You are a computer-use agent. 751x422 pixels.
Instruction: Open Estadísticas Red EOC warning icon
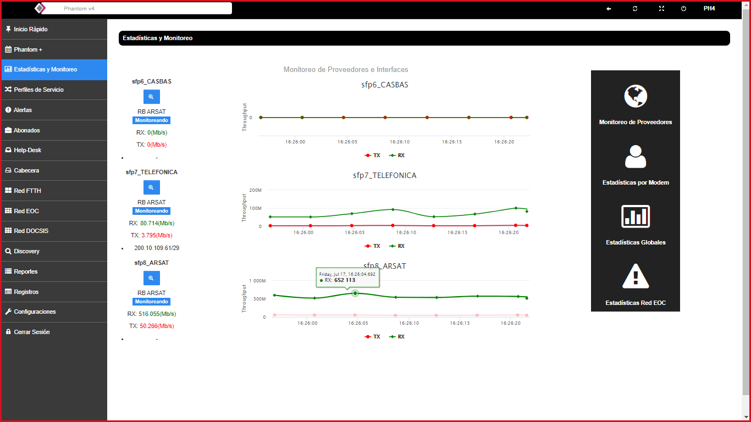coord(636,276)
